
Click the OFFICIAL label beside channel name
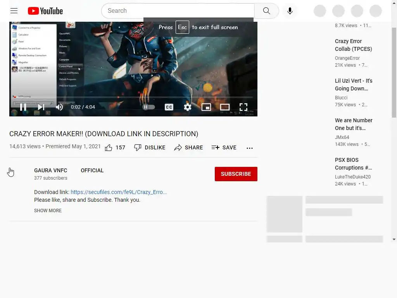click(92, 171)
